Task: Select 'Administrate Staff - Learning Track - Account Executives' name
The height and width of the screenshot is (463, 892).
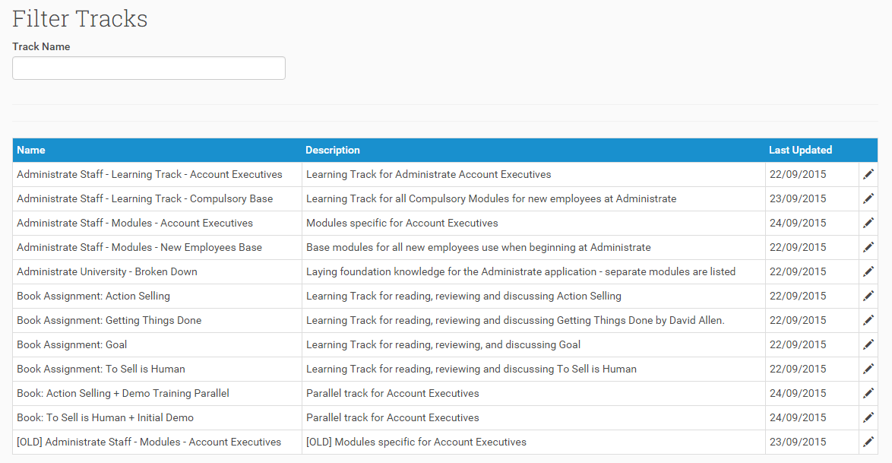Action: tap(150, 174)
